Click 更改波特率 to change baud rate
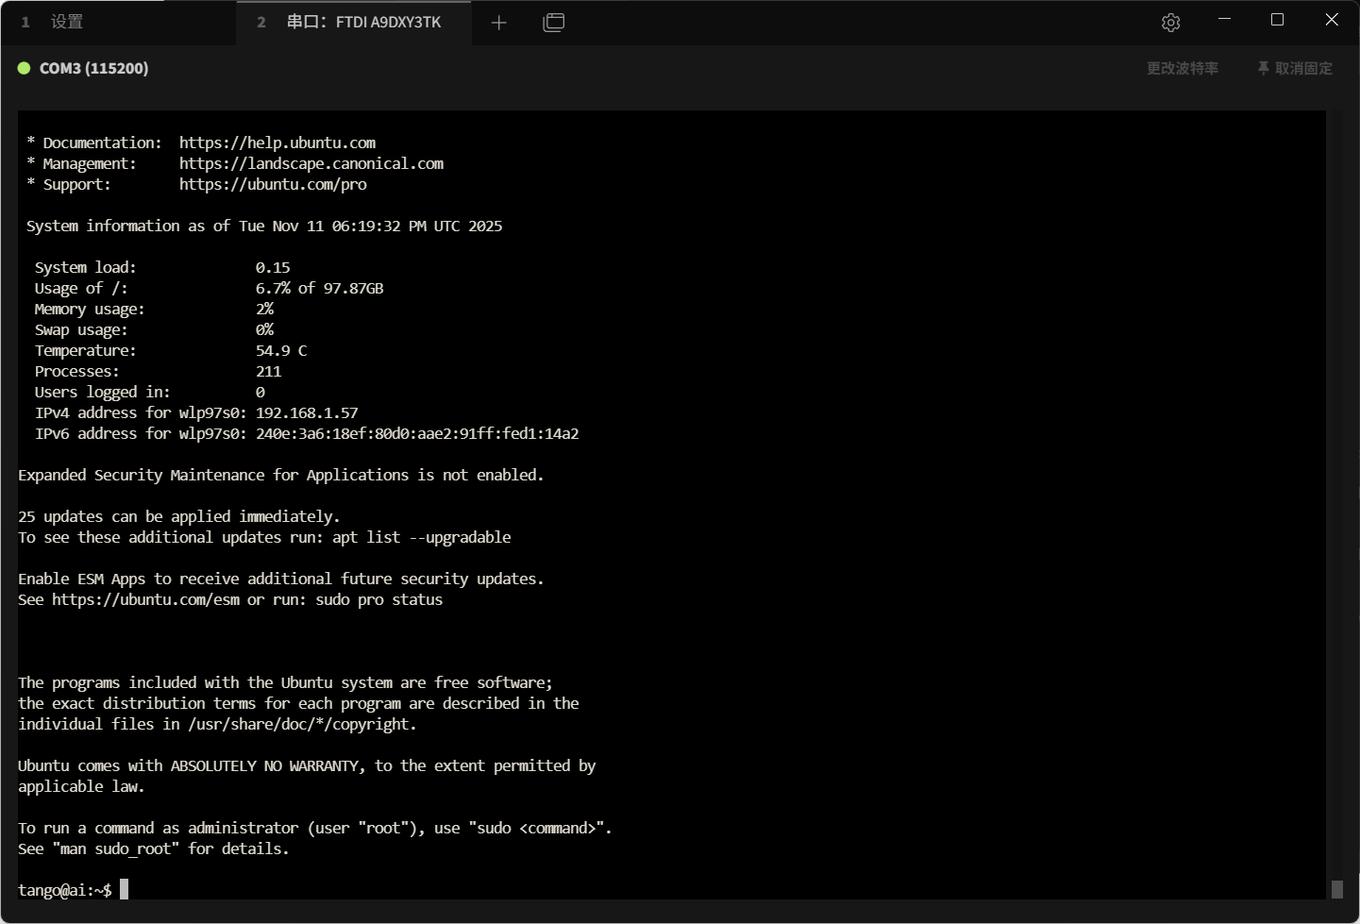 (x=1182, y=68)
